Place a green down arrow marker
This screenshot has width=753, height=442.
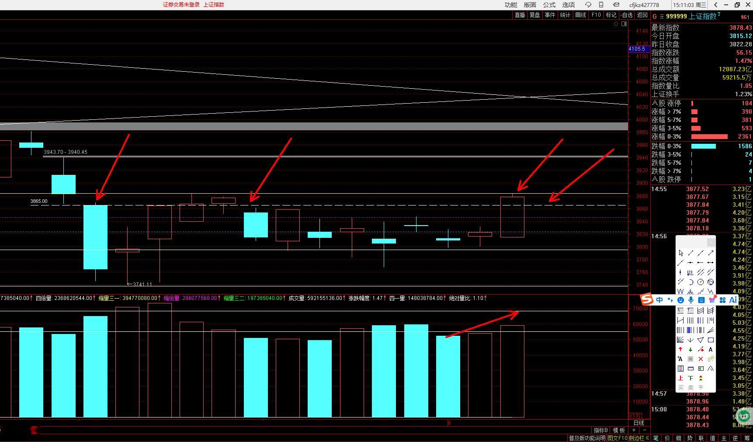[x=691, y=349]
